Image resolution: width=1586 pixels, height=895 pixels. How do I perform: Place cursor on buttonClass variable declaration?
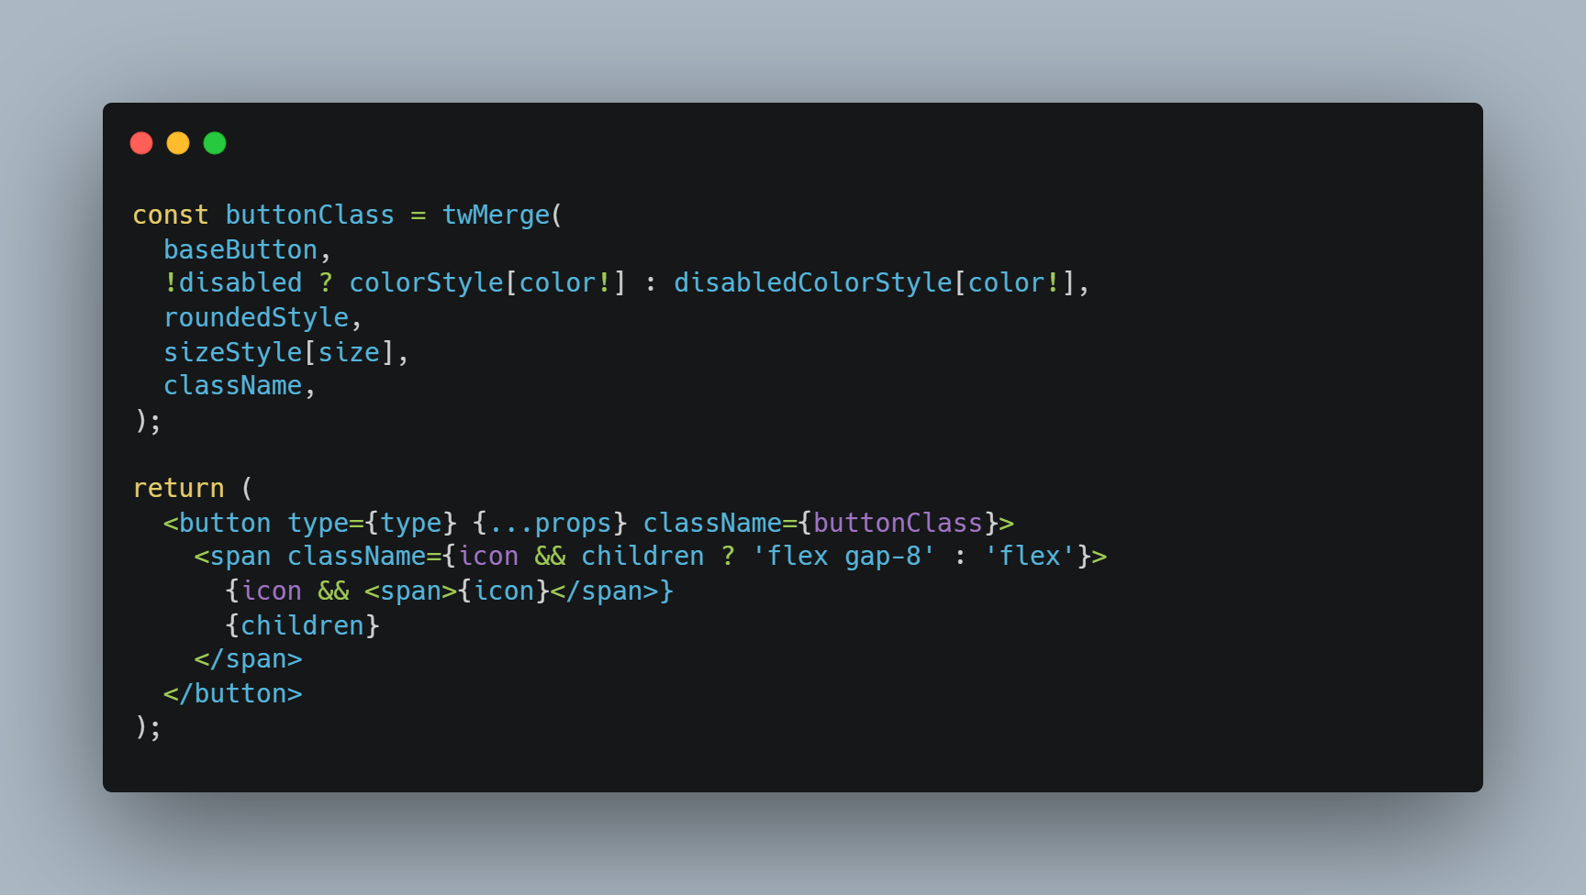[309, 215]
